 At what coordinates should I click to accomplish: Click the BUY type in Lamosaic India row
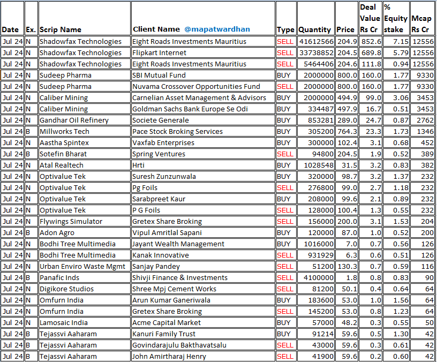coord(286,323)
